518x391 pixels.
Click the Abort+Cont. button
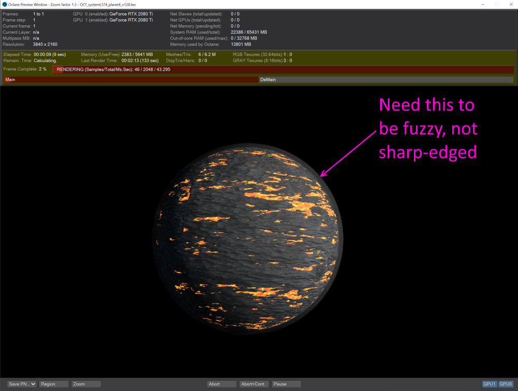(254, 384)
